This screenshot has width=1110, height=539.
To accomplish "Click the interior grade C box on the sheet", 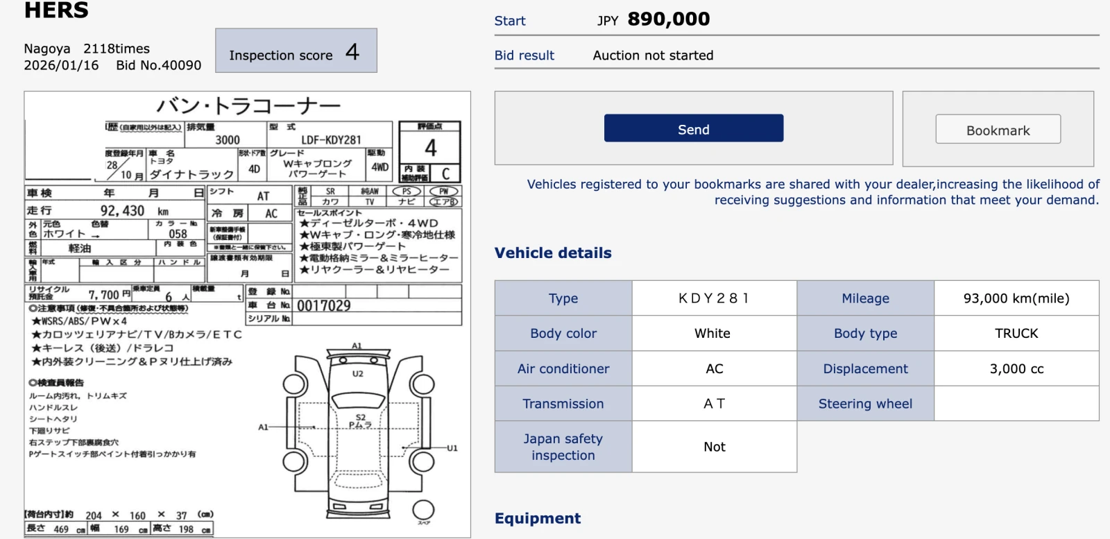I will 445,173.
